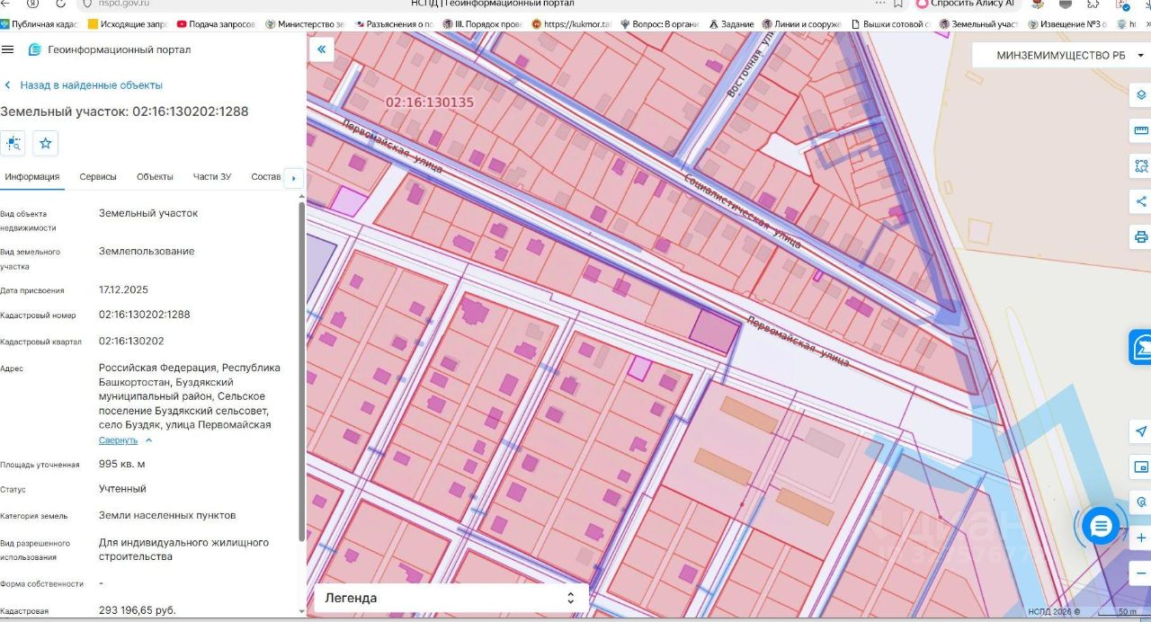Open the blue assistant side widget

[1140, 347]
